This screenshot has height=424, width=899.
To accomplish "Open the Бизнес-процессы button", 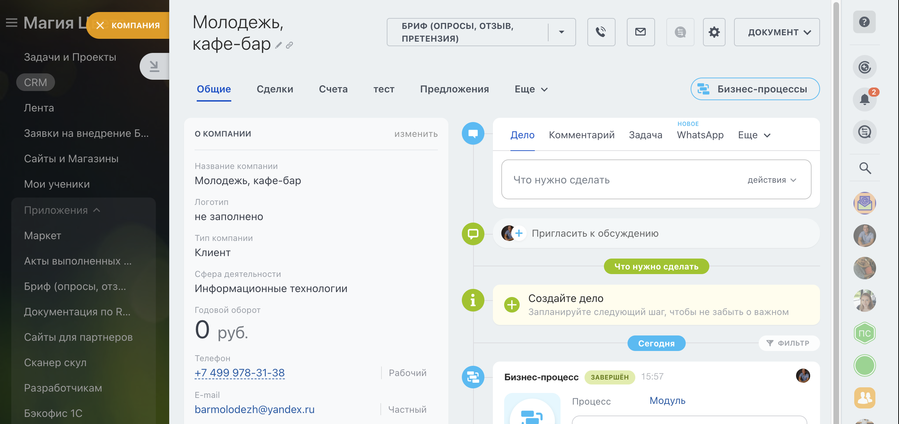I will [x=755, y=89].
